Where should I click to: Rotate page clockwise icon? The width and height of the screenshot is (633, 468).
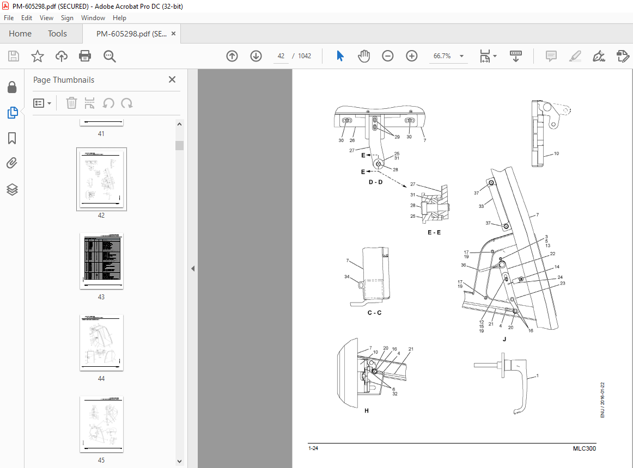[x=127, y=103]
